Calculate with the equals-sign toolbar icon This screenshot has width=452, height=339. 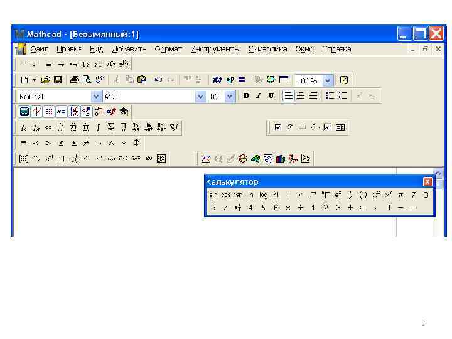point(242,80)
